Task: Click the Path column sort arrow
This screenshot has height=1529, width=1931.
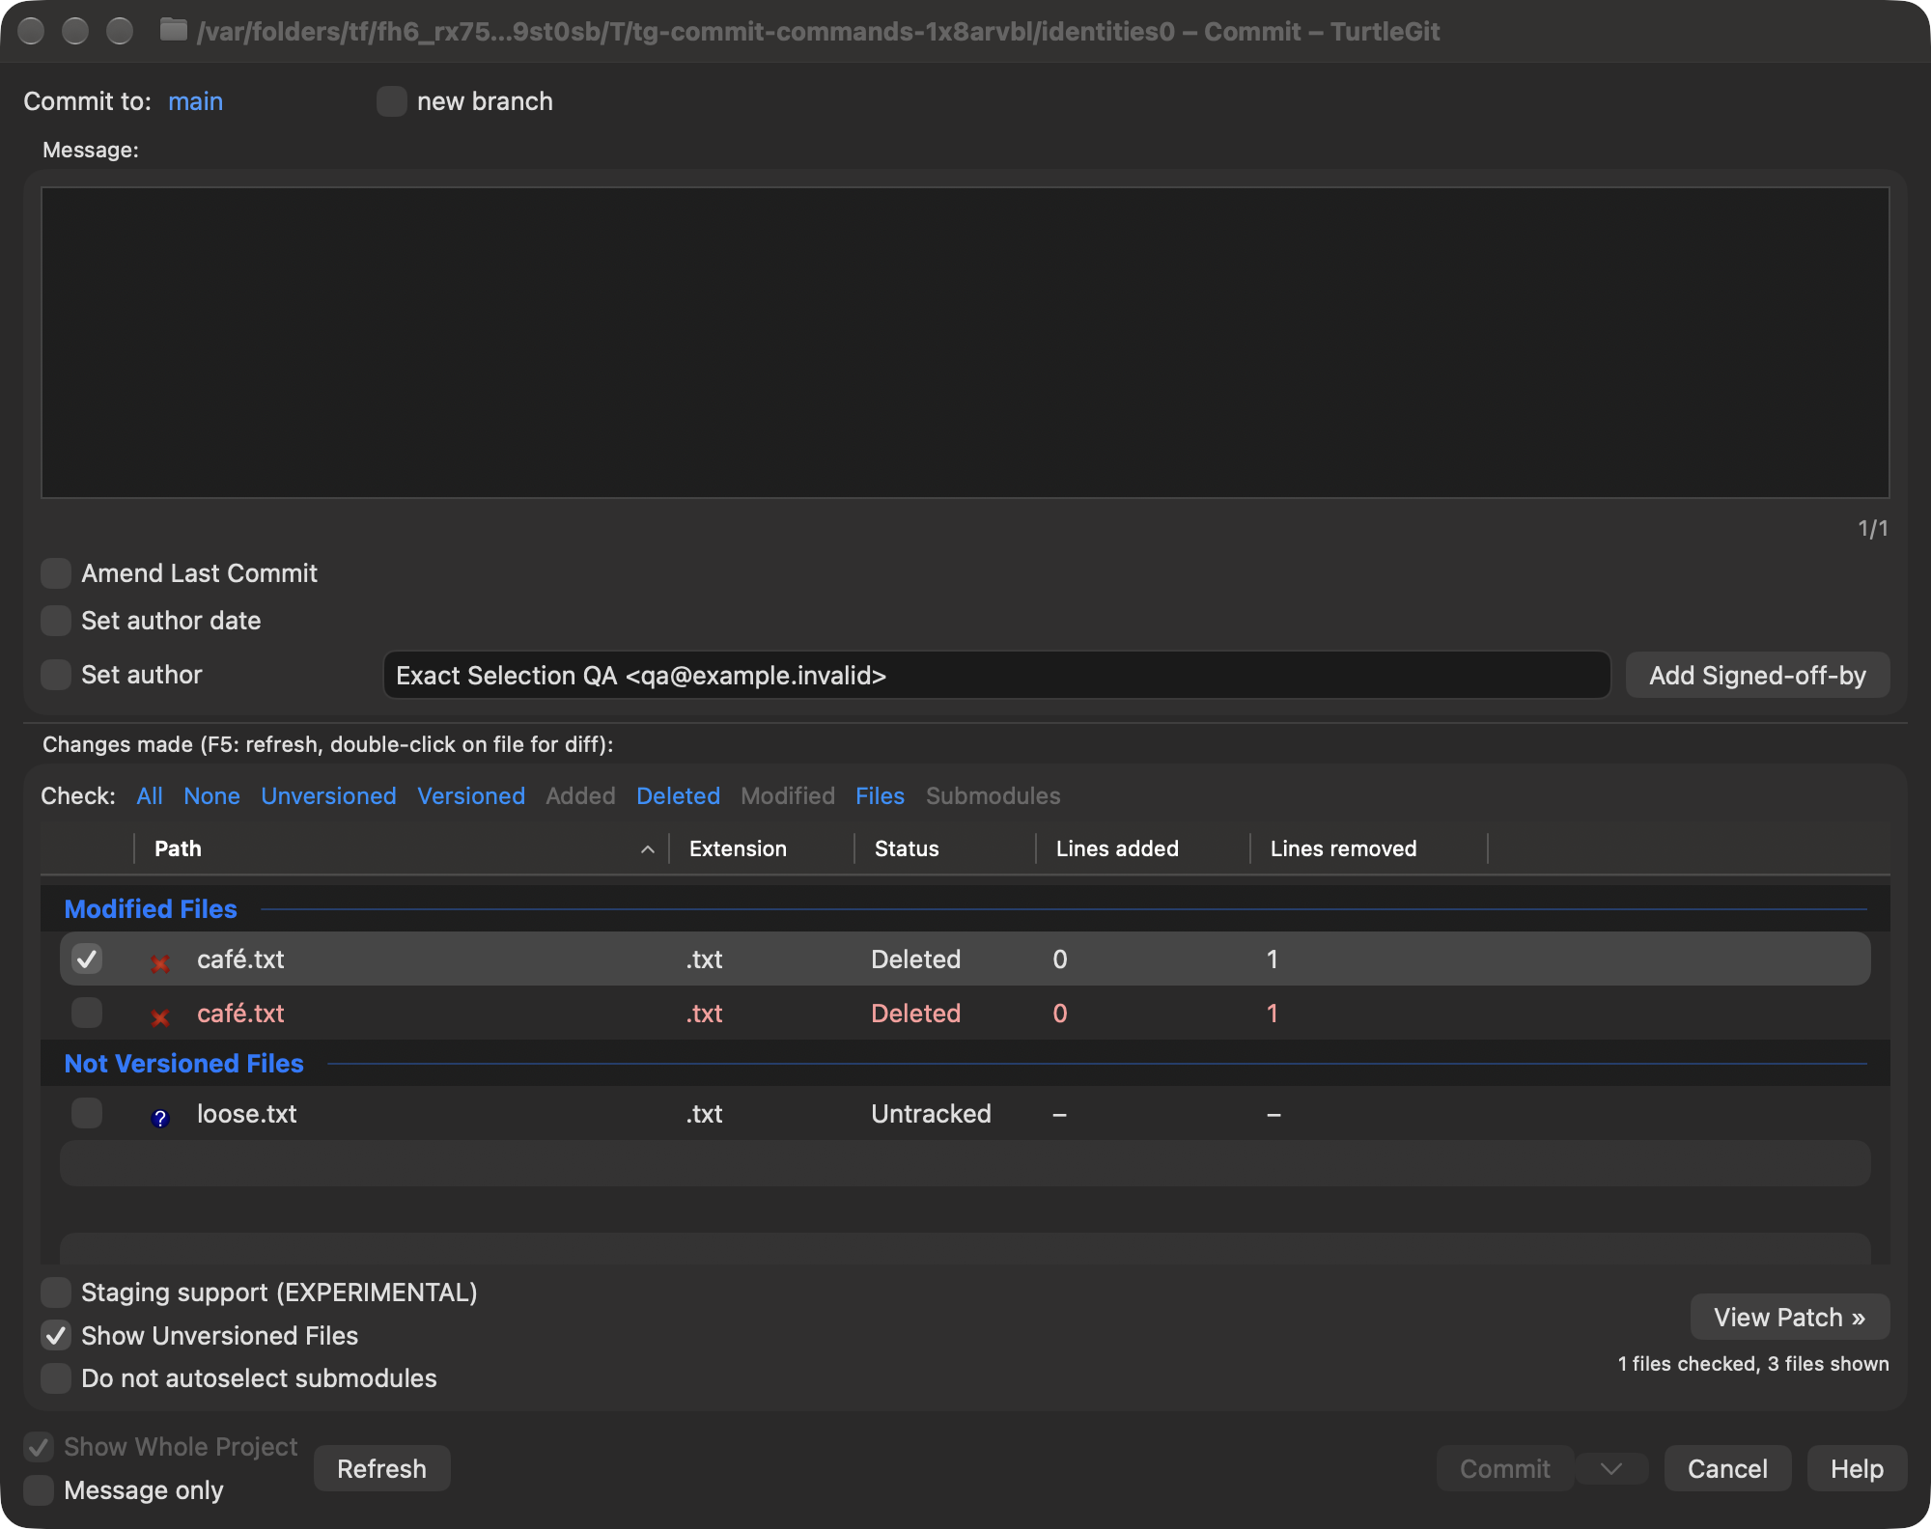Action: pyautogui.click(x=648, y=849)
